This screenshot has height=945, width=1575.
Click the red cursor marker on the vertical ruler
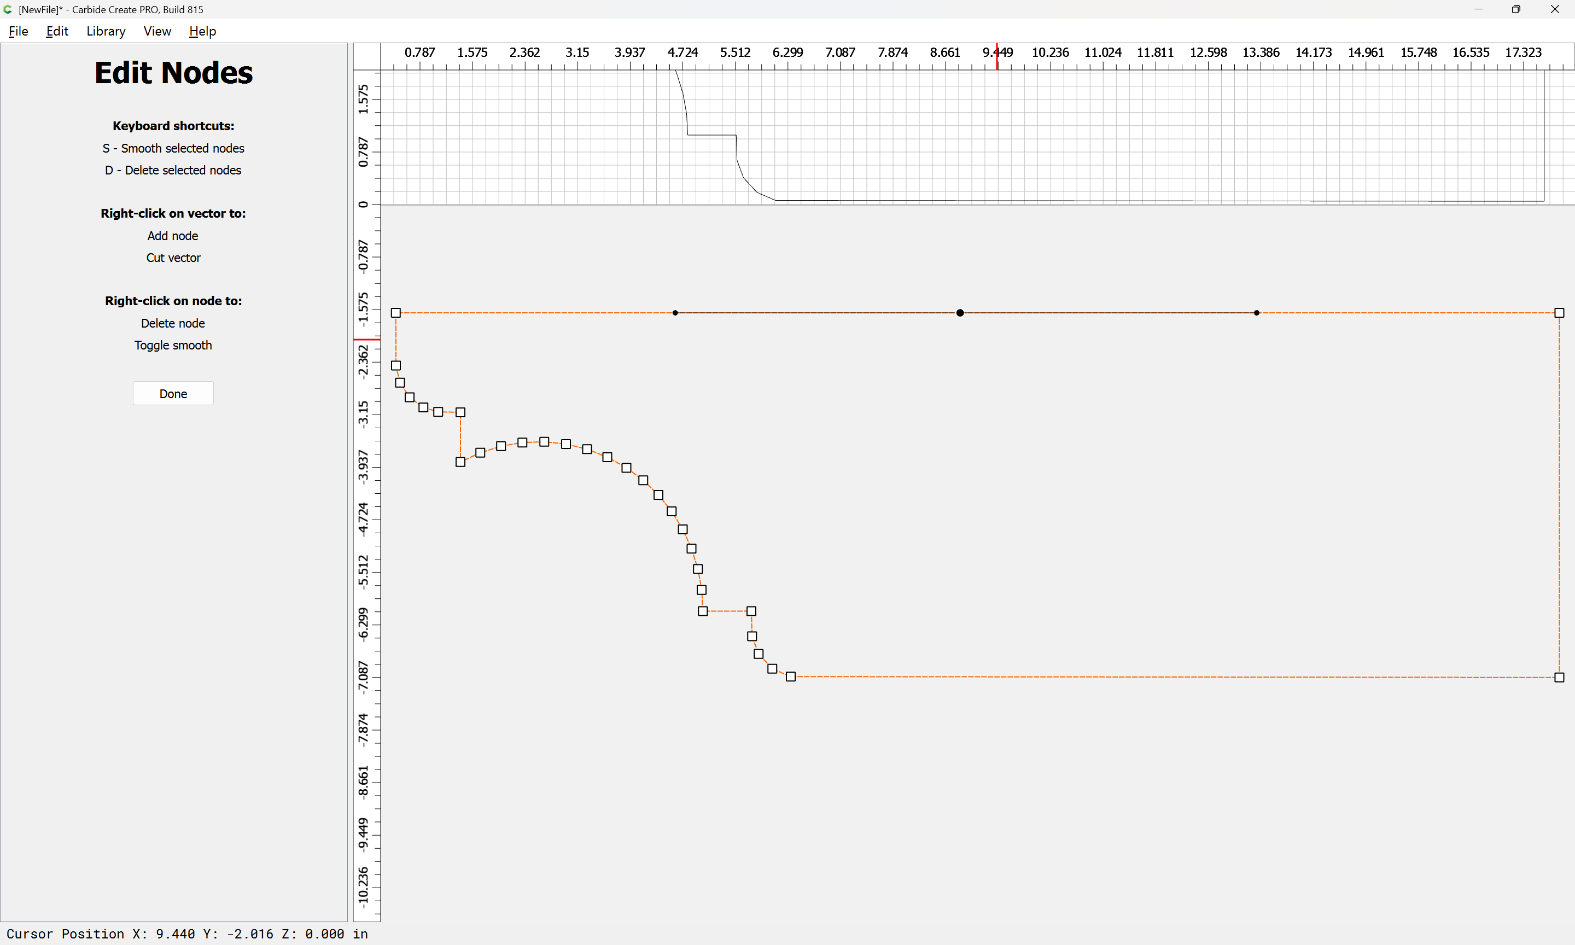click(367, 340)
